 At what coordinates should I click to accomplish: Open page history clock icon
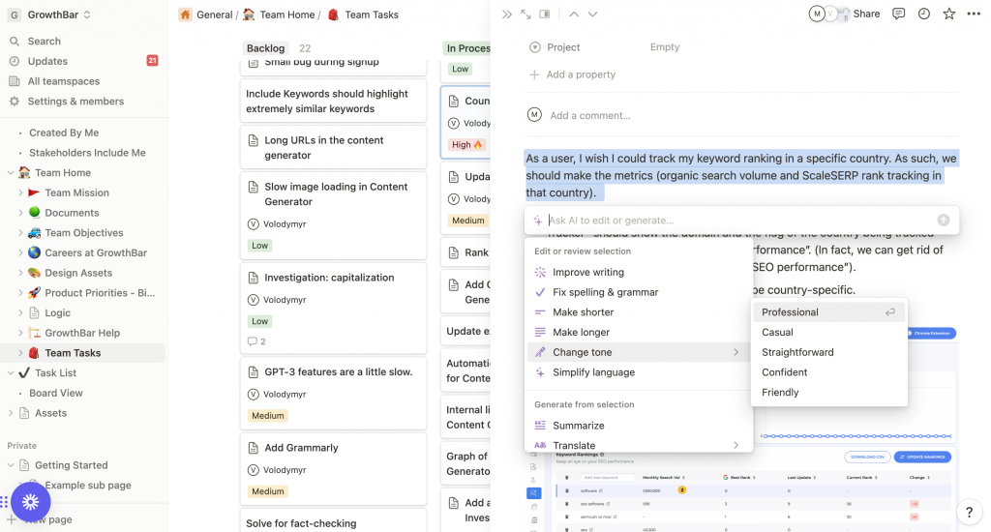coord(924,14)
